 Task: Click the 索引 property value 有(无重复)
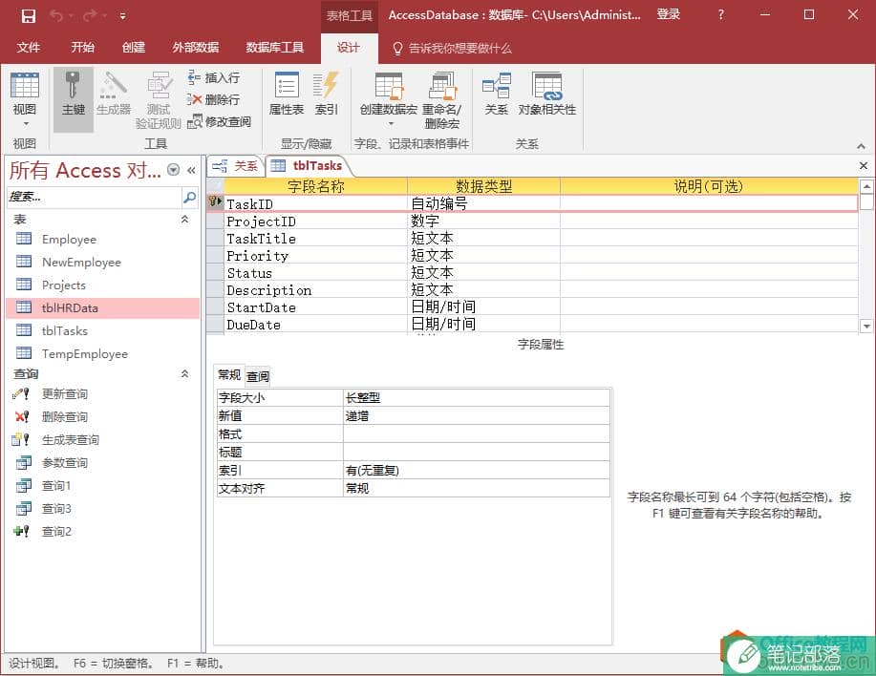[476, 470]
